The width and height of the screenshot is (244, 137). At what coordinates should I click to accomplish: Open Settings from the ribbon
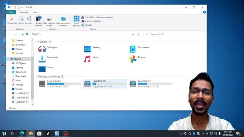(x=76, y=21)
